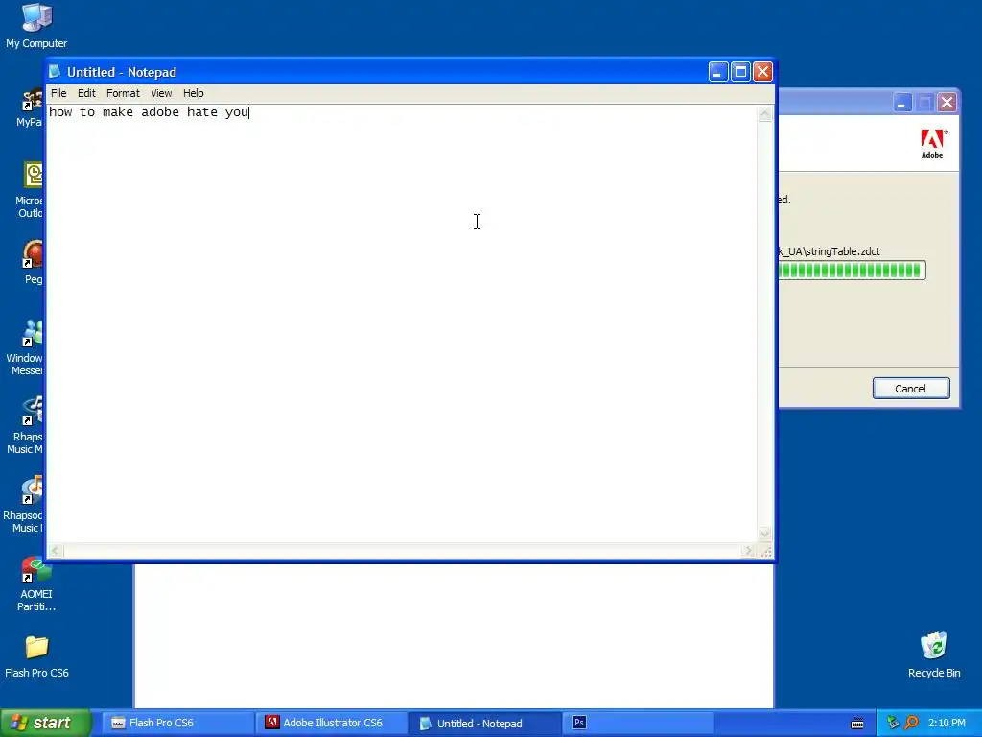This screenshot has width=982, height=737.
Task: Select Untitled - Notepad taskbar button
Action: pos(485,724)
